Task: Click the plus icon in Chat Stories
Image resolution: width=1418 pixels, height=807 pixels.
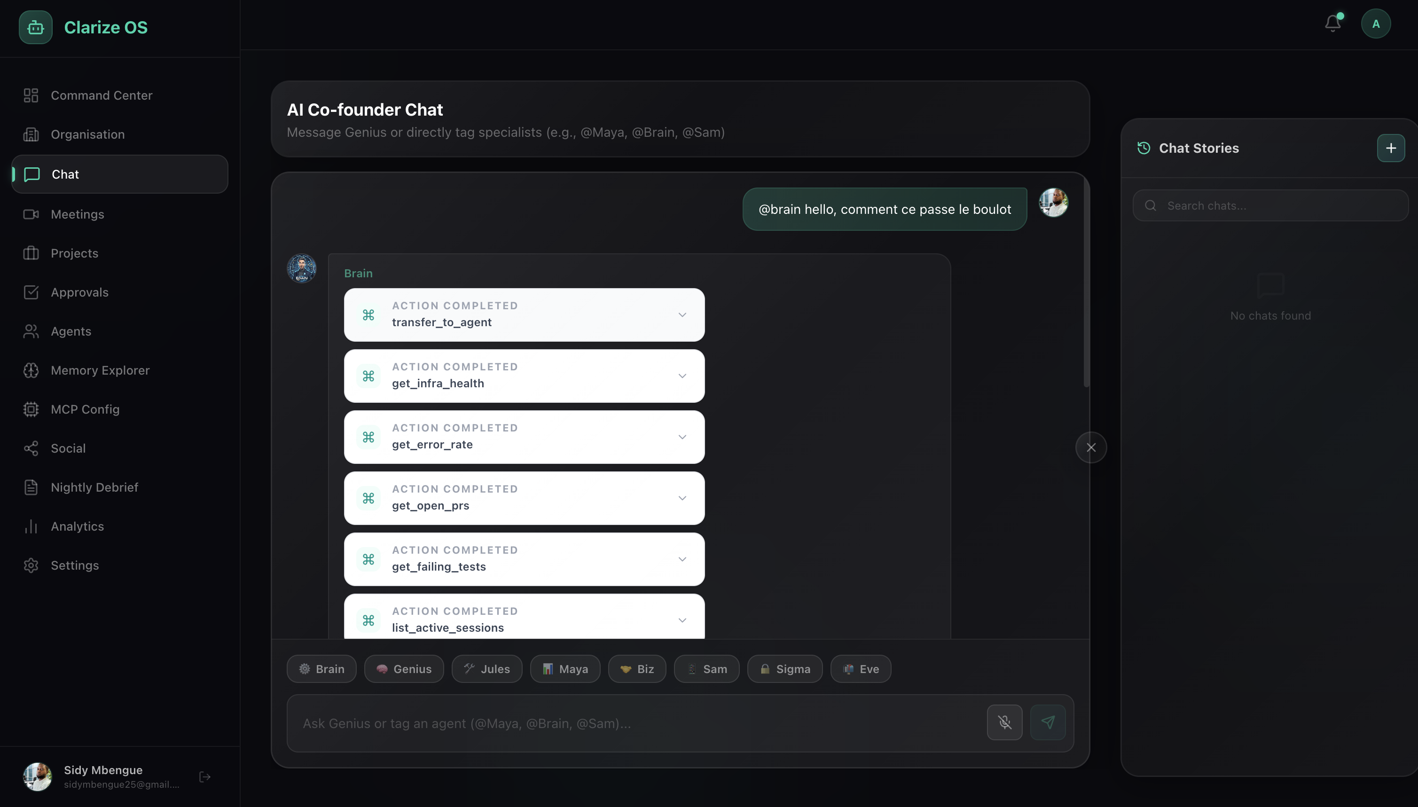Action: (1390, 148)
